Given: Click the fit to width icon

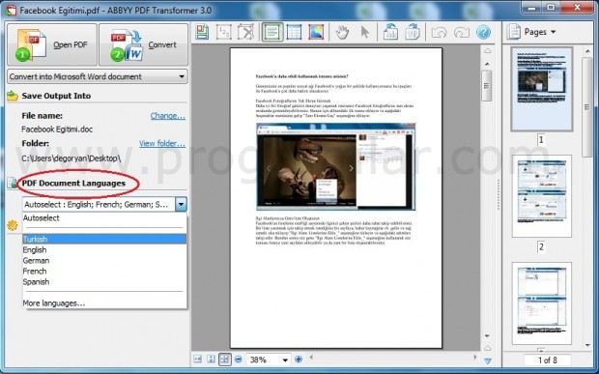Looking at the screenshot, I should click(197, 360).
